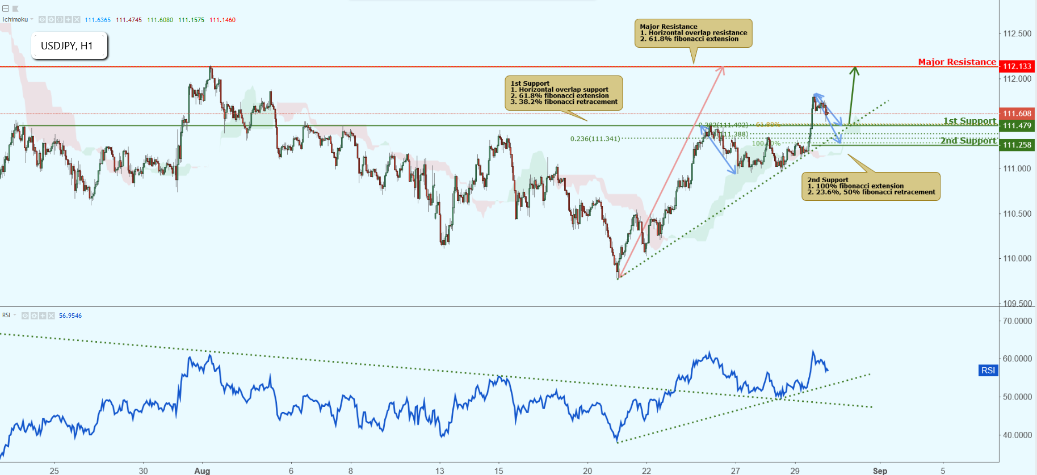Click the 'Aug' date on the time axis
The width and height of the screenshot is (1037, 475).
pos(202,470)
